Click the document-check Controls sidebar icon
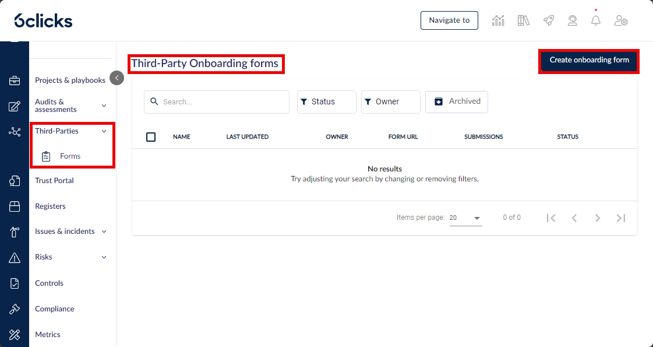Image resolution: width=653 pixels, height=347 pixels. tap(15, 283)
